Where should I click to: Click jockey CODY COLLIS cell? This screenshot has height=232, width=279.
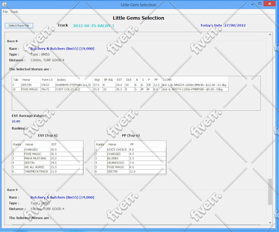point(74,89)
